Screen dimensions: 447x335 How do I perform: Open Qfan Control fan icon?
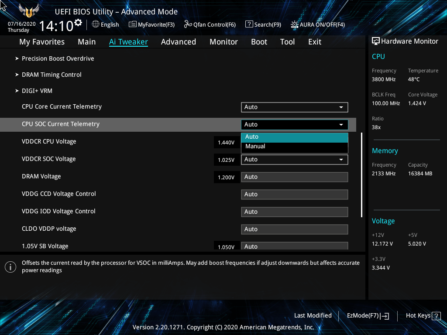point(188,24)
